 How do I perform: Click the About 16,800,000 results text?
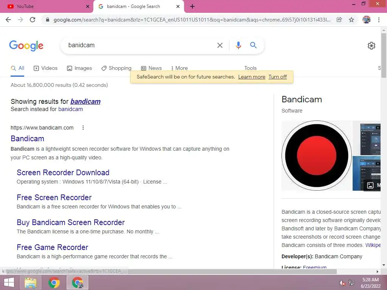click(x=59, y=85)
